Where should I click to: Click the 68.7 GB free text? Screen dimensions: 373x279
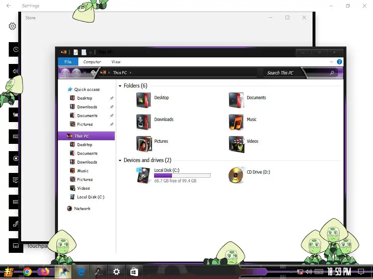point(175,181)
